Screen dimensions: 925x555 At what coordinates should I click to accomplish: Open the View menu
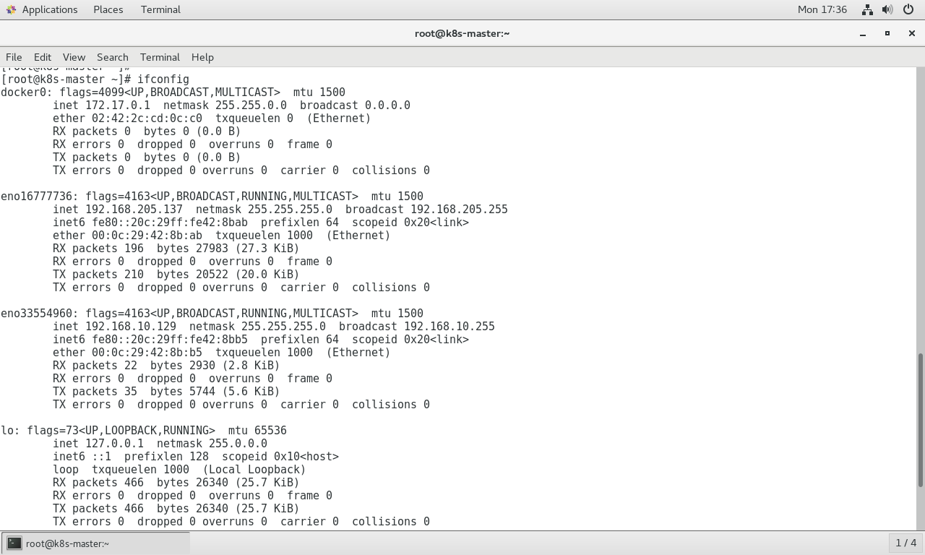(x=74, y=57)
